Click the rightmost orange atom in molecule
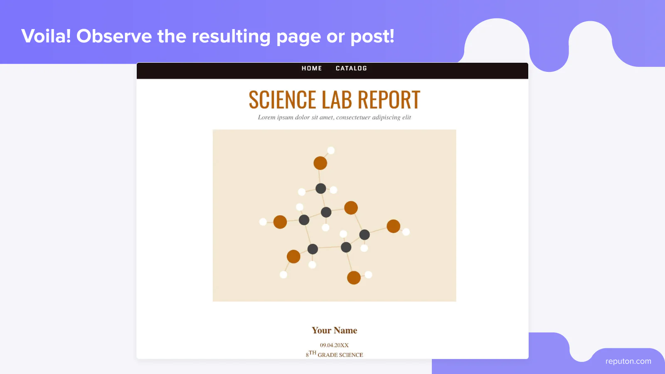 click(x=393, y=226)
